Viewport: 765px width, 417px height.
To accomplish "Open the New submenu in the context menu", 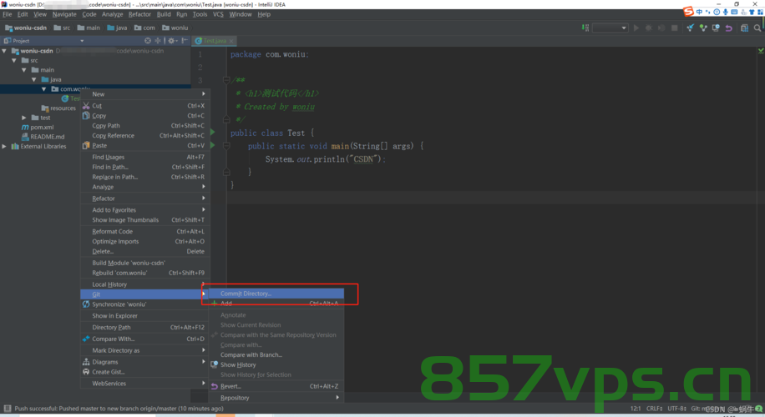I will [144, 94].
